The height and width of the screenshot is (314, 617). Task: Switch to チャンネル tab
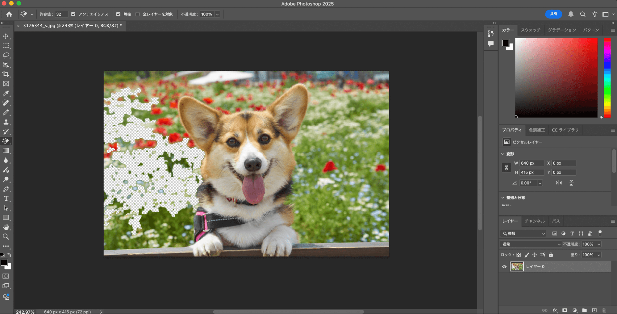(x=535, y=221)
